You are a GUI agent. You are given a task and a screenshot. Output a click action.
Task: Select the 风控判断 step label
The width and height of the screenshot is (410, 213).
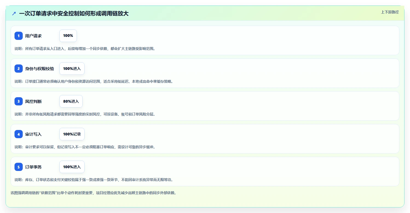pos(33,101)
